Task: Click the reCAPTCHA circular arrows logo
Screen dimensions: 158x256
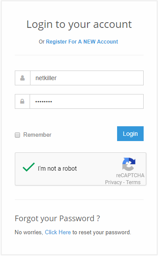Action: (129, 164)
